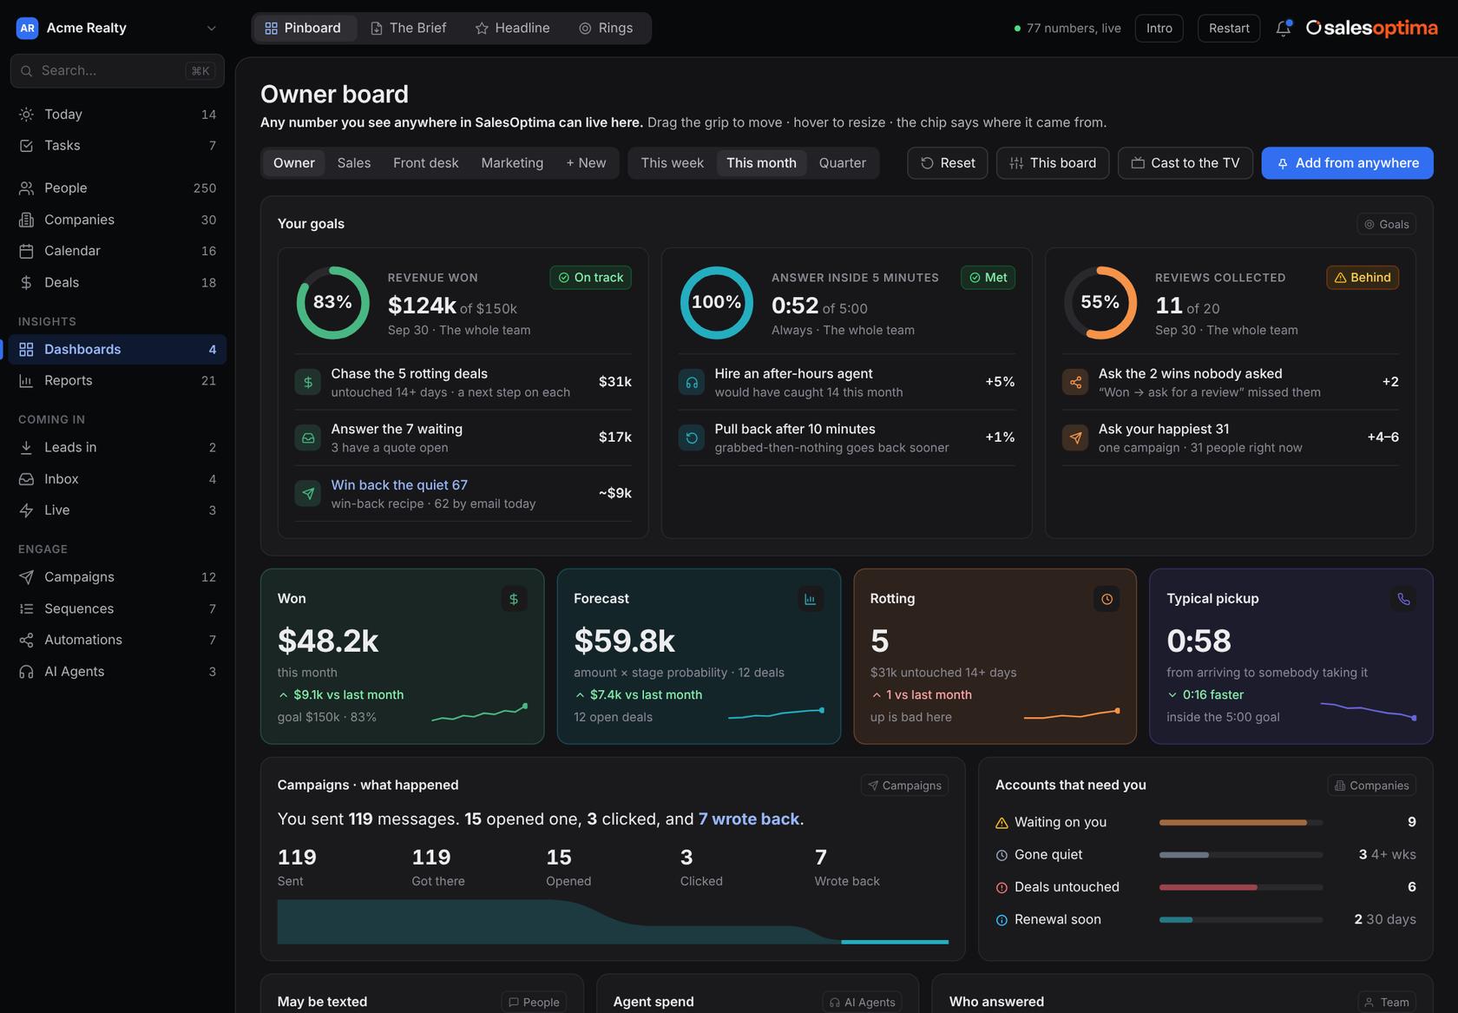
Task: Open Campaigns in the sidebar
Action: click(x=117, y=577)
